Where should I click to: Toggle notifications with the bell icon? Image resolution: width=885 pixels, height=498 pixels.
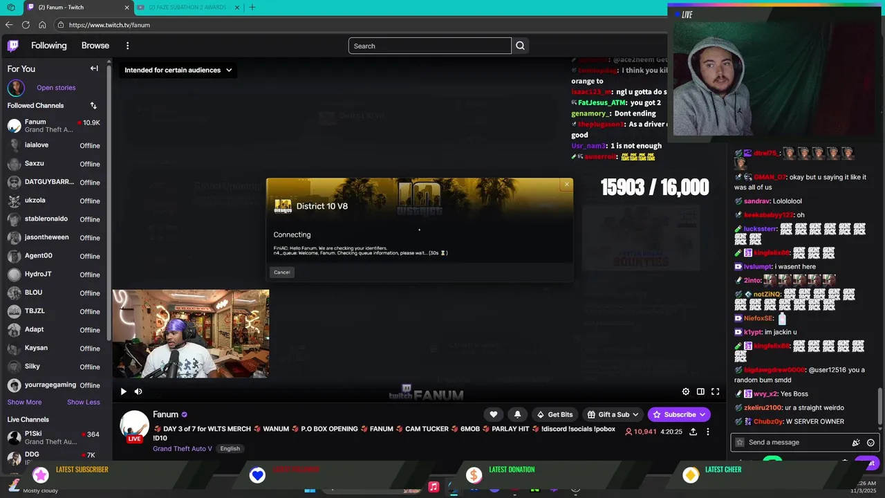[x=517, y=414]
